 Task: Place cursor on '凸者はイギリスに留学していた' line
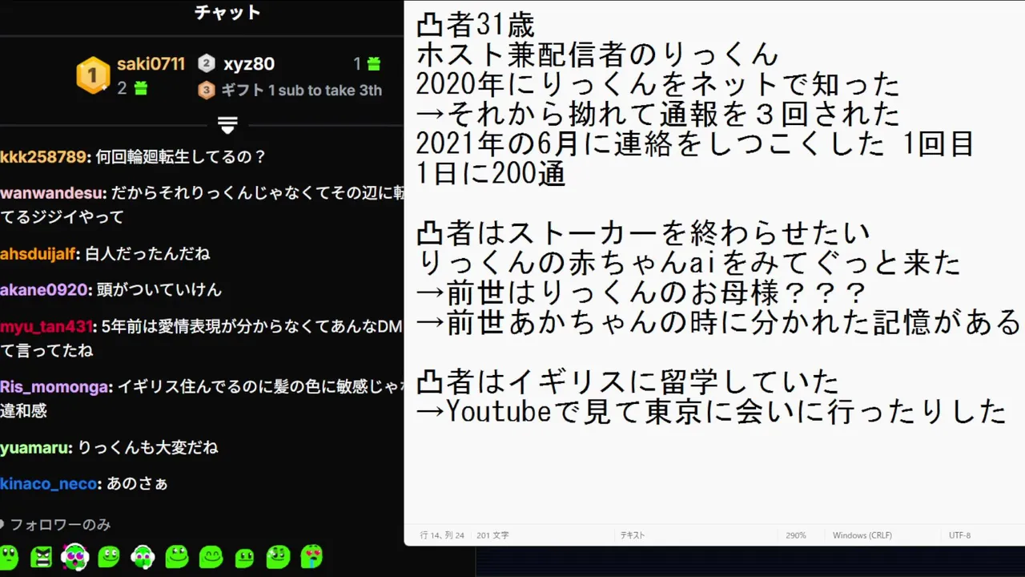(x=627, y=382)
